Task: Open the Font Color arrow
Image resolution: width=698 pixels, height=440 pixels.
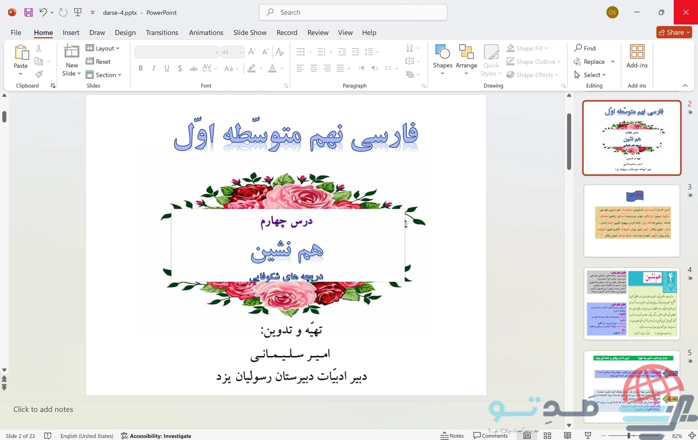Action: tap(282, 68)
